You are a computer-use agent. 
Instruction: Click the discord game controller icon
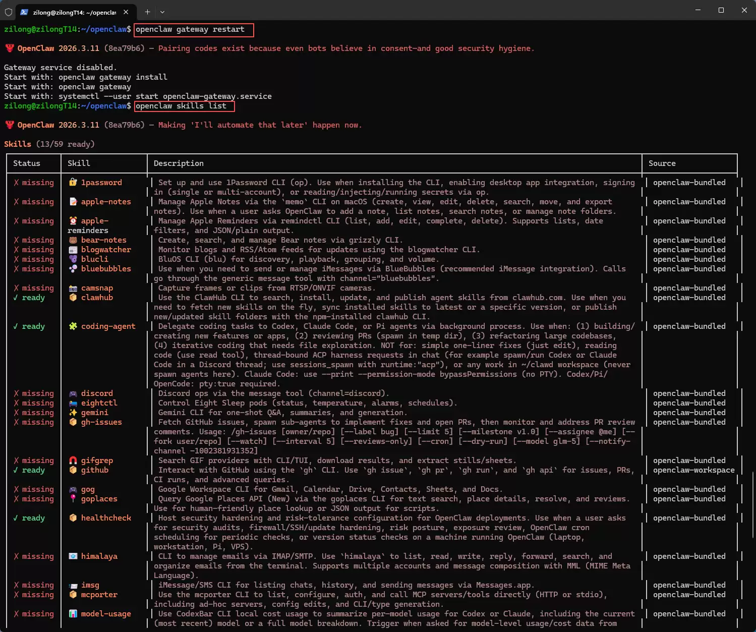click(x=73, y=393)
